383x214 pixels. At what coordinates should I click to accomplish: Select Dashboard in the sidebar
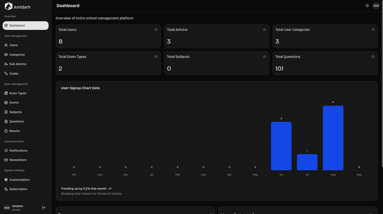pyautogui.click(x=26, y=26)
